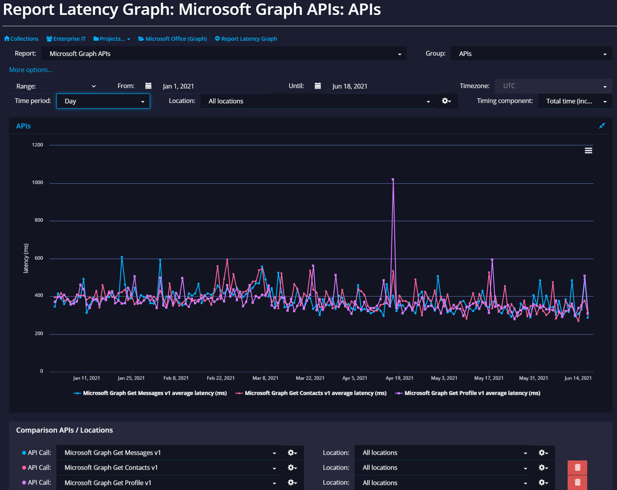Click the More options link
The image size is (617, 490).
pyautogui.click(x=31, y=70)
